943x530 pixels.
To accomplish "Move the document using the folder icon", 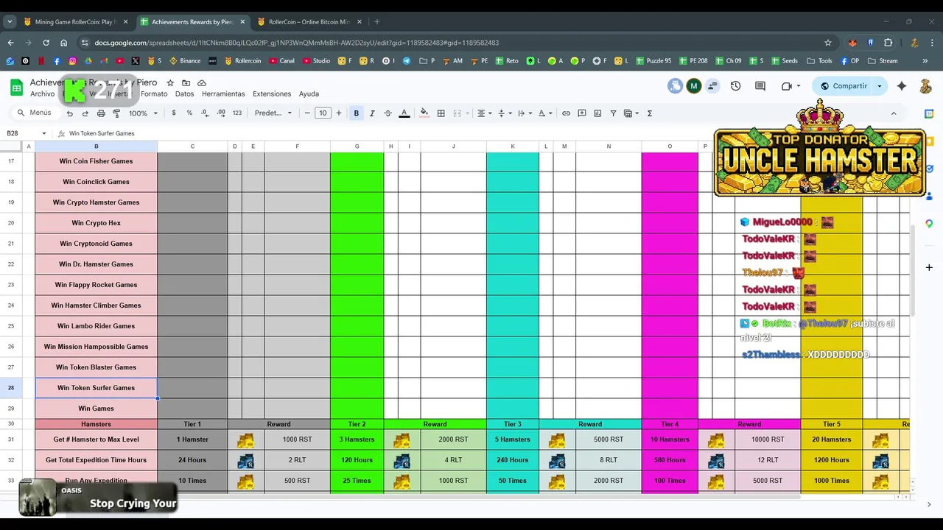I will (186, 83).
